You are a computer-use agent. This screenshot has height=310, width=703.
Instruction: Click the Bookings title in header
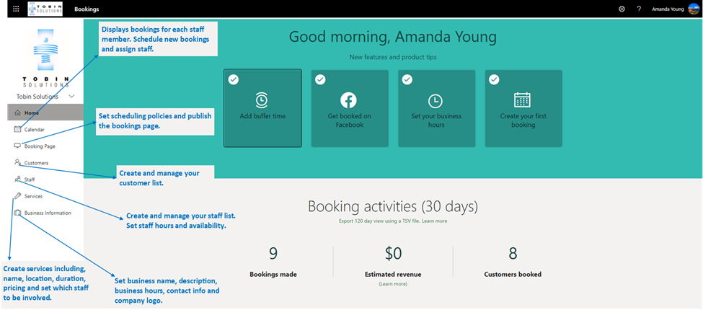tap(87, 9)
